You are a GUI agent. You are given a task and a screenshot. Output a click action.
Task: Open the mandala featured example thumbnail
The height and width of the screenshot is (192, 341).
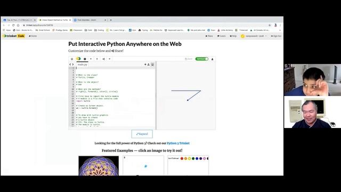99,166
